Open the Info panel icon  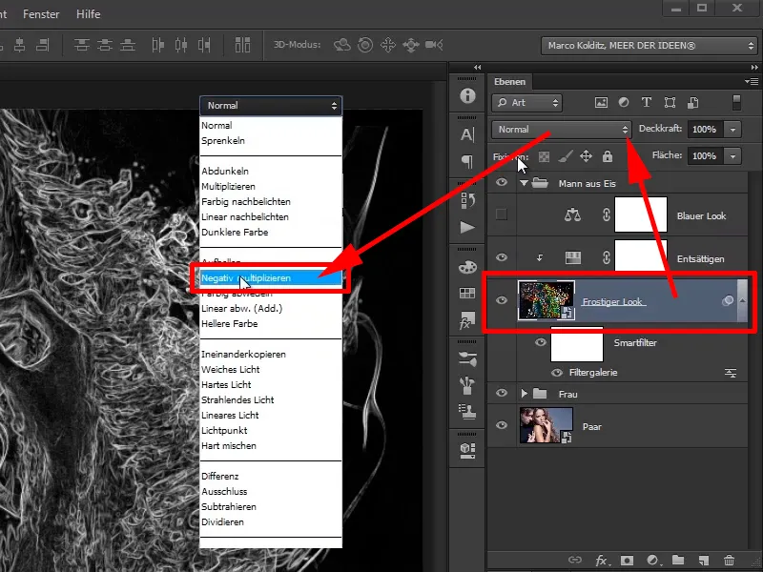tap(467, 96)
